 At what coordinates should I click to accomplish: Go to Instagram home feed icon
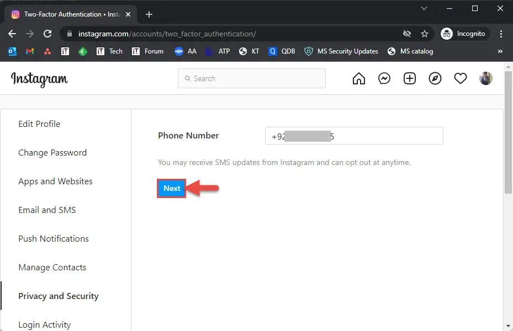[358, 78]
